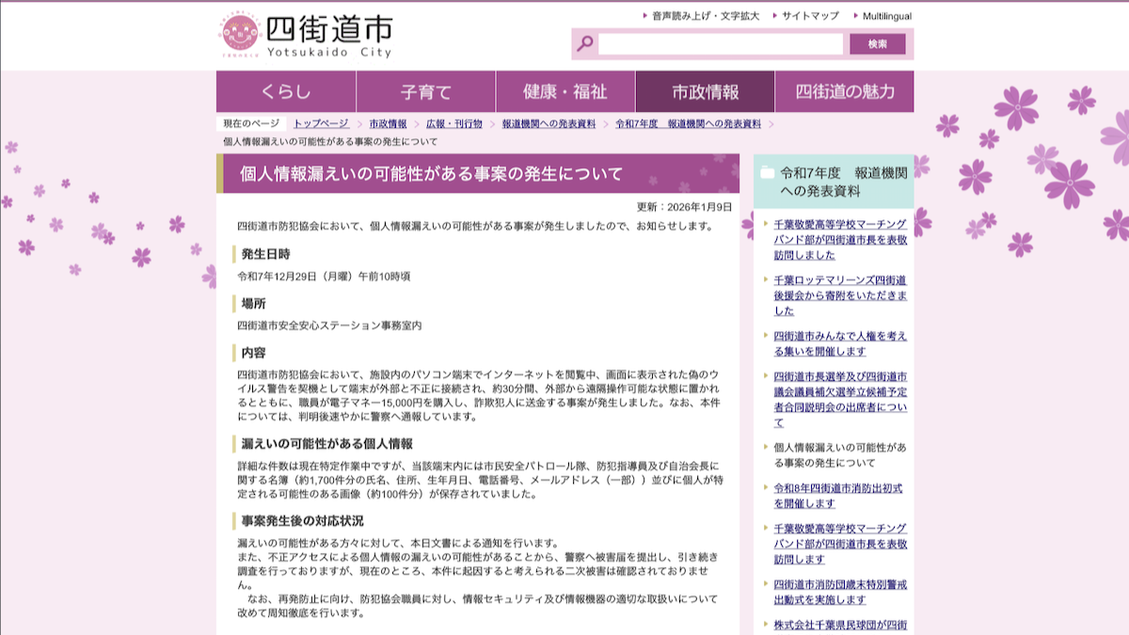Click the 更新:2026年1月9日 date text
The height and width of the screenshot is (635, 1129).
click(x=684, y=207)
